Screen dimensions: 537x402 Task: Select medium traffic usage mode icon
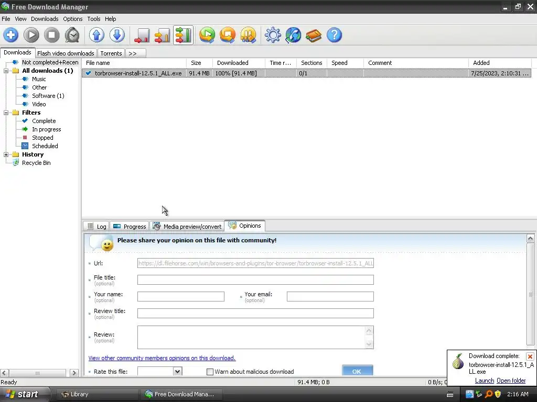(x=163, y=35)
